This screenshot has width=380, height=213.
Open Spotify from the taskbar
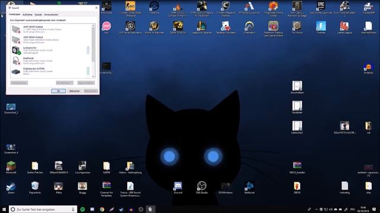[83, 209]
